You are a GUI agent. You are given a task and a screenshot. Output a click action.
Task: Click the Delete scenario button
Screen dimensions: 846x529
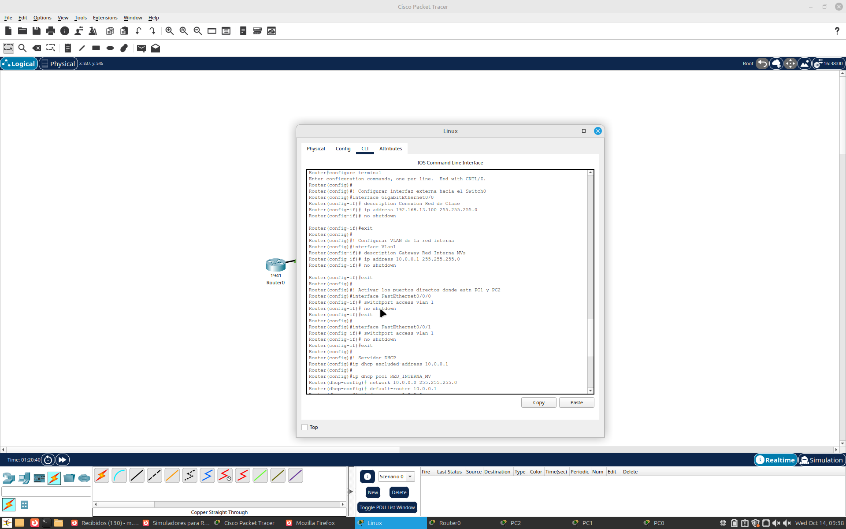click(x=399, y=492)
